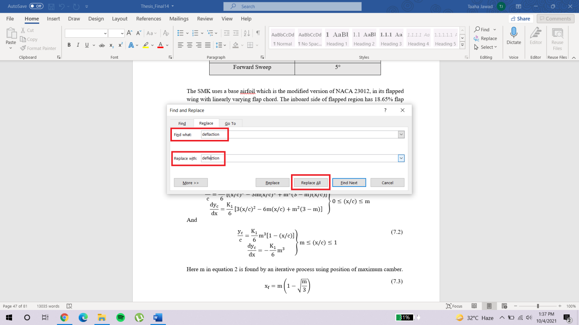The height and width of the screenshot is (325, 579).
Task: Toggle center text alignment
Action: pos(190,44)
